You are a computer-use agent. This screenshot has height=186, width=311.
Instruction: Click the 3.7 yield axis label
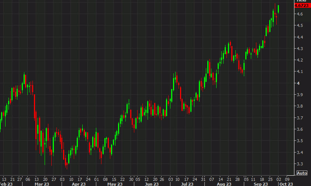[300, 118]
